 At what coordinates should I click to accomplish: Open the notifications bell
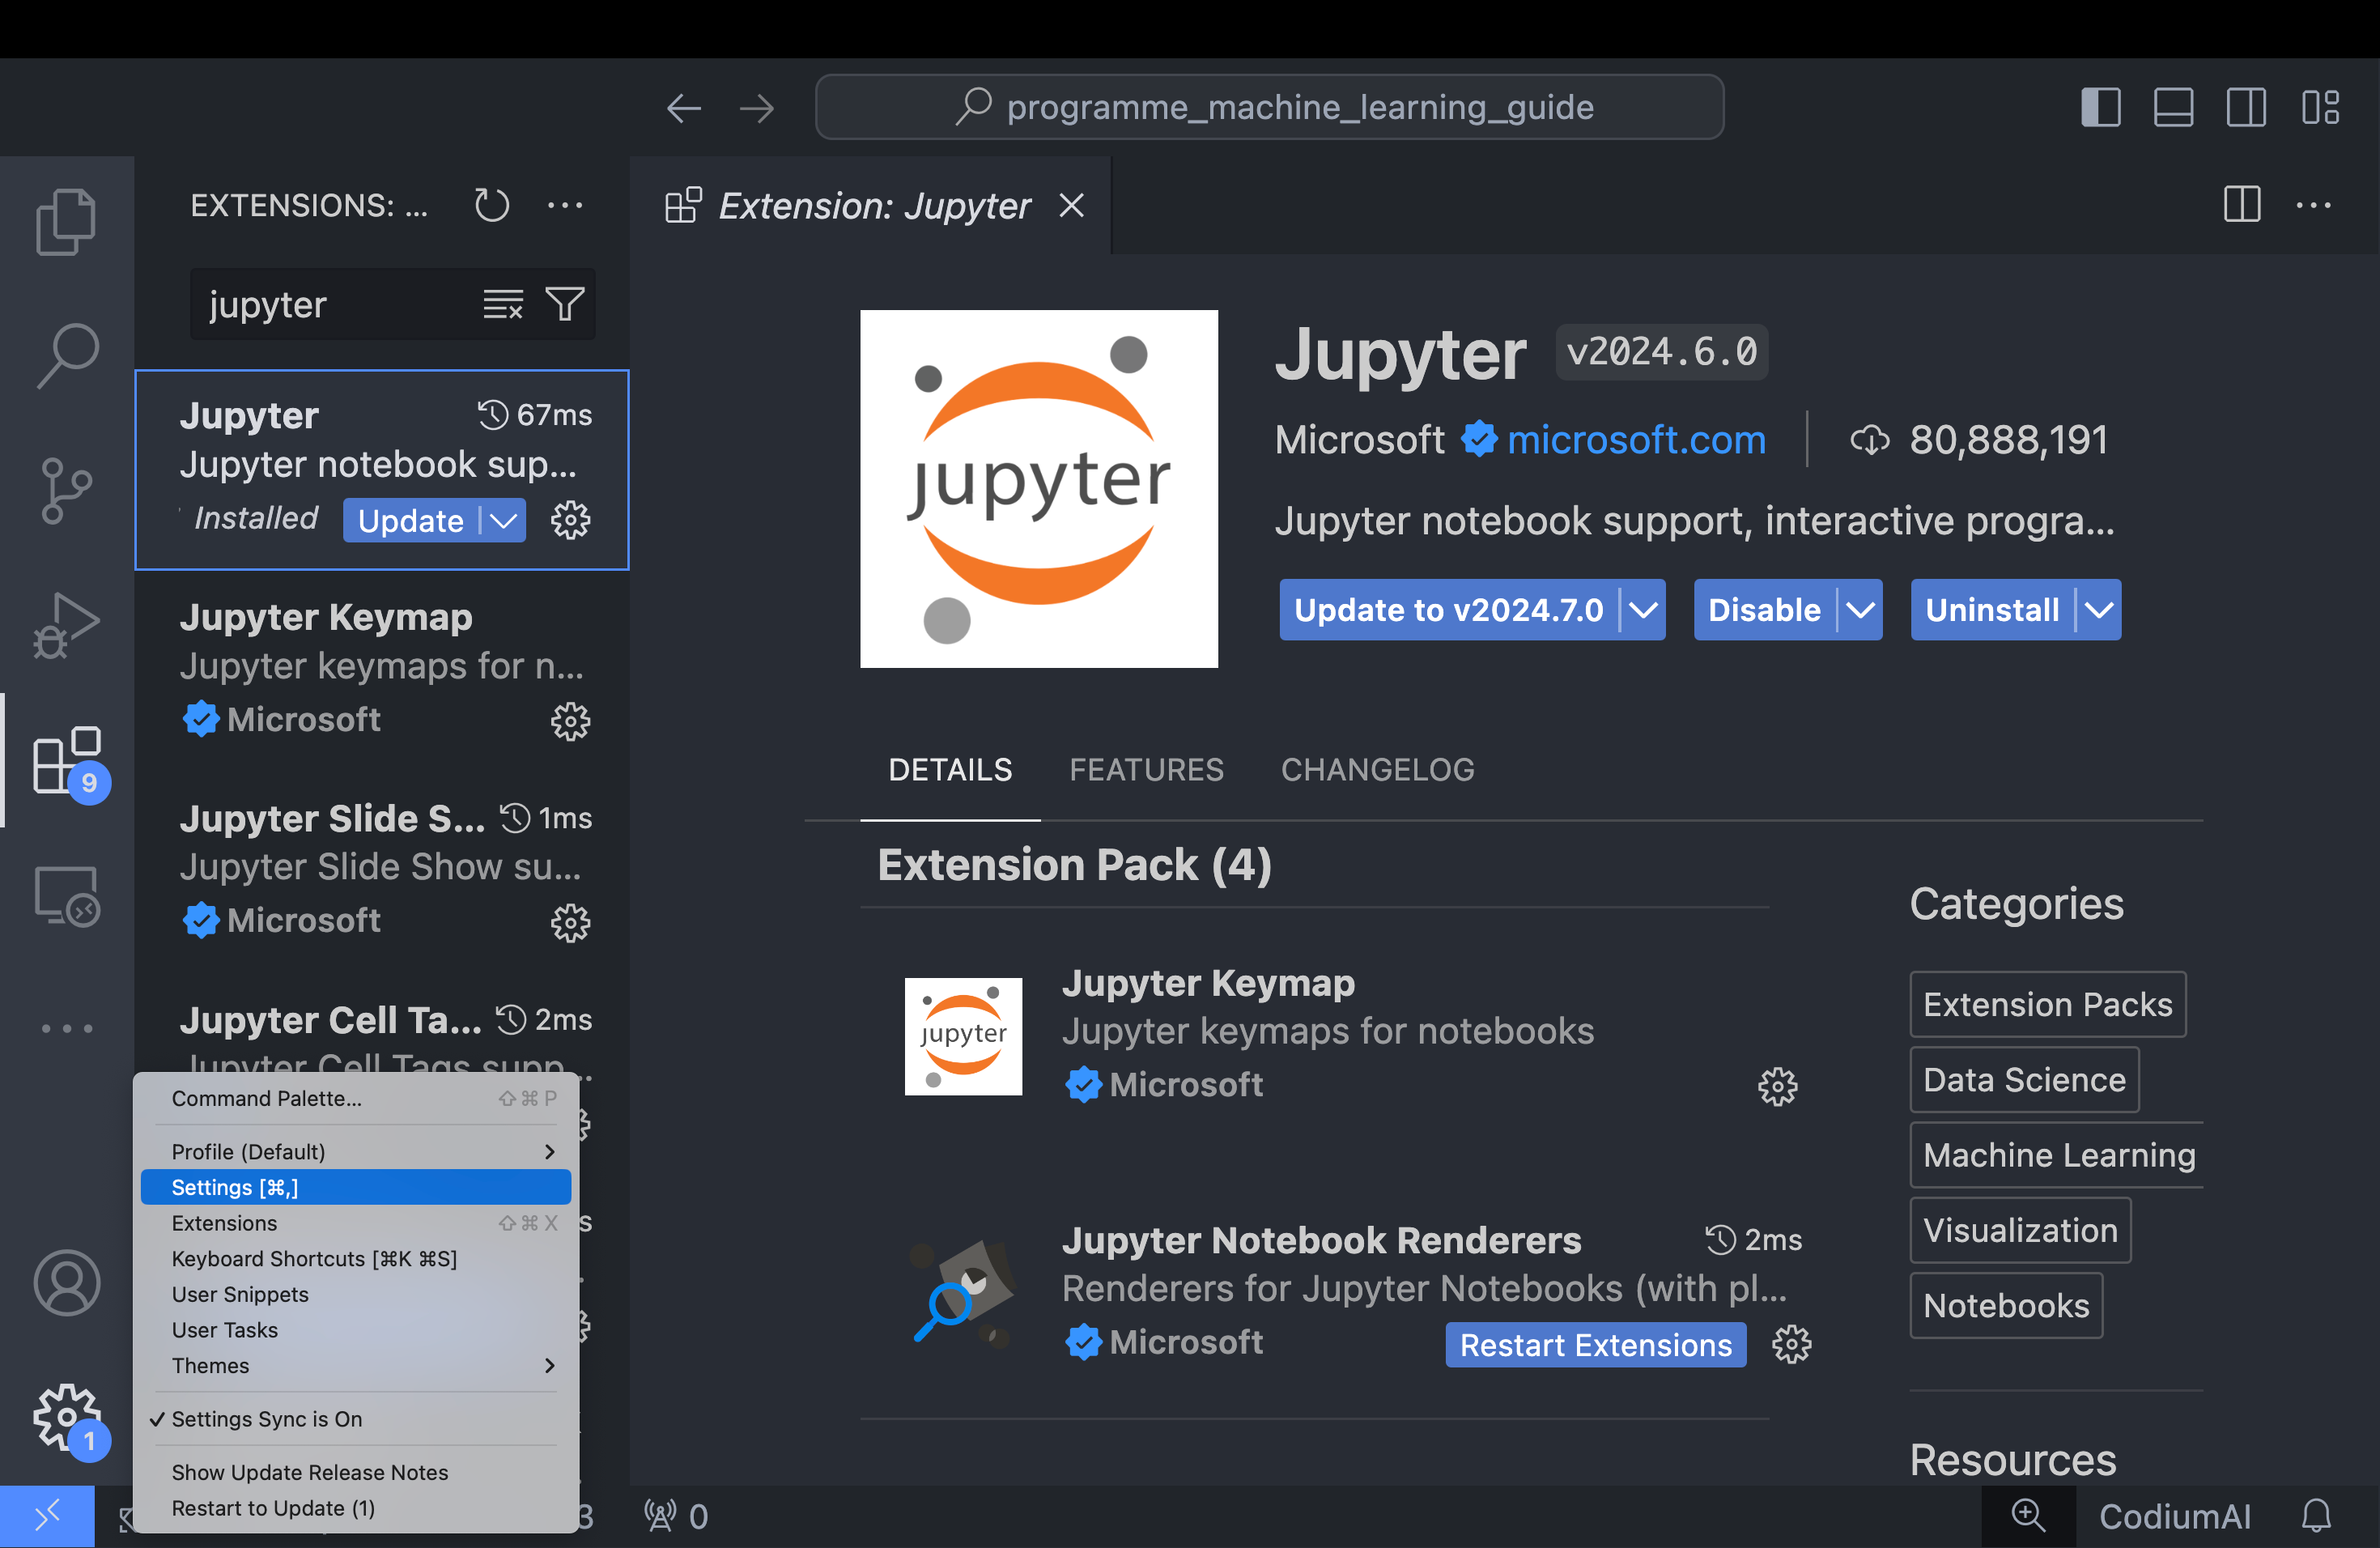(x=2317, y=1517)
